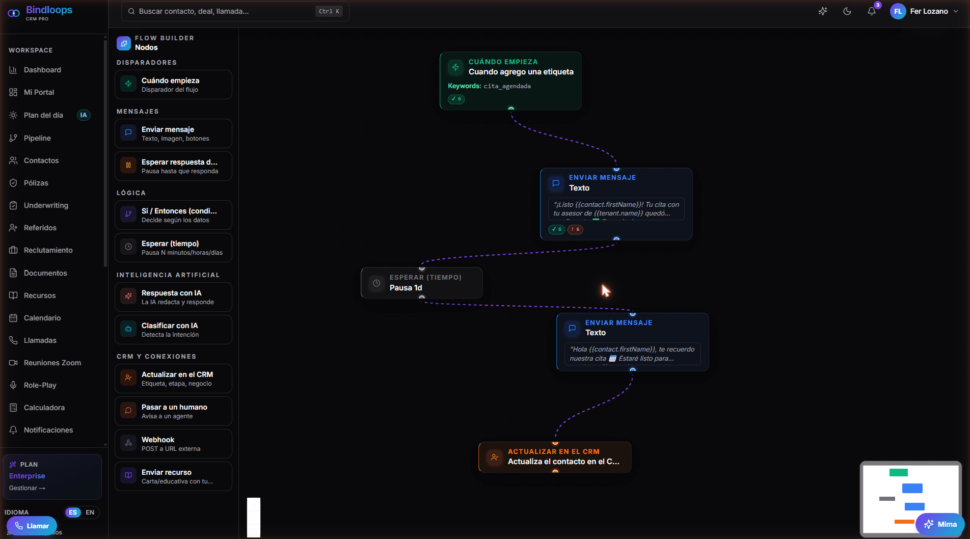Click the Esperar (Tiempo) Pausa 1d node

421,283
